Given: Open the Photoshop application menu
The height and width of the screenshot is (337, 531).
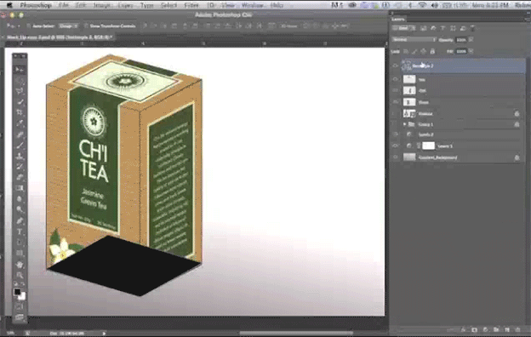Looking at the screenshot, I should click(36, 5).
